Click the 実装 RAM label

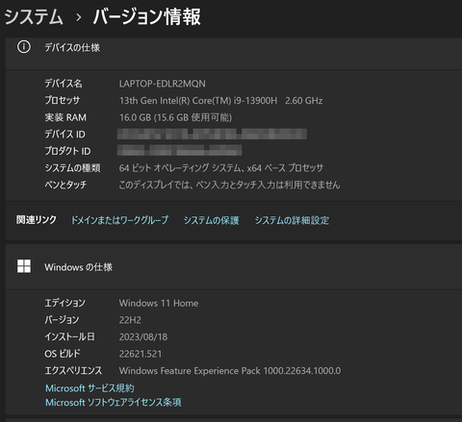(65, 117)
